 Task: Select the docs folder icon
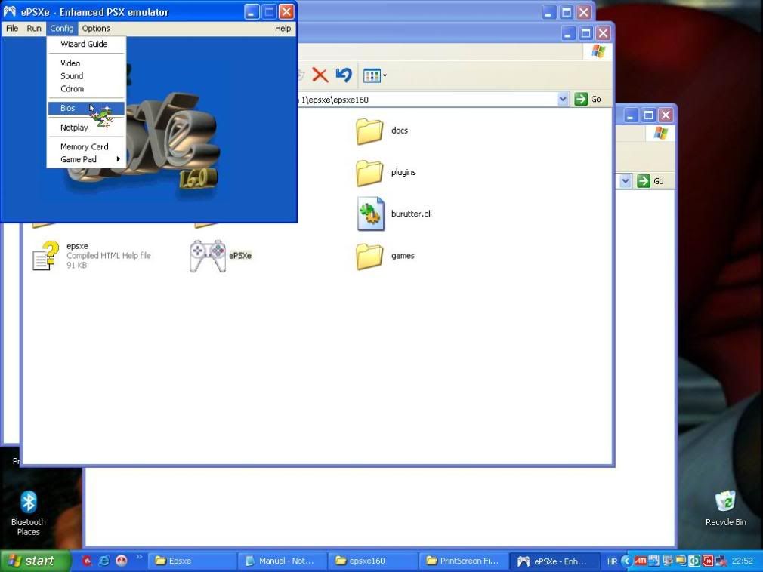tap(369, 131)
